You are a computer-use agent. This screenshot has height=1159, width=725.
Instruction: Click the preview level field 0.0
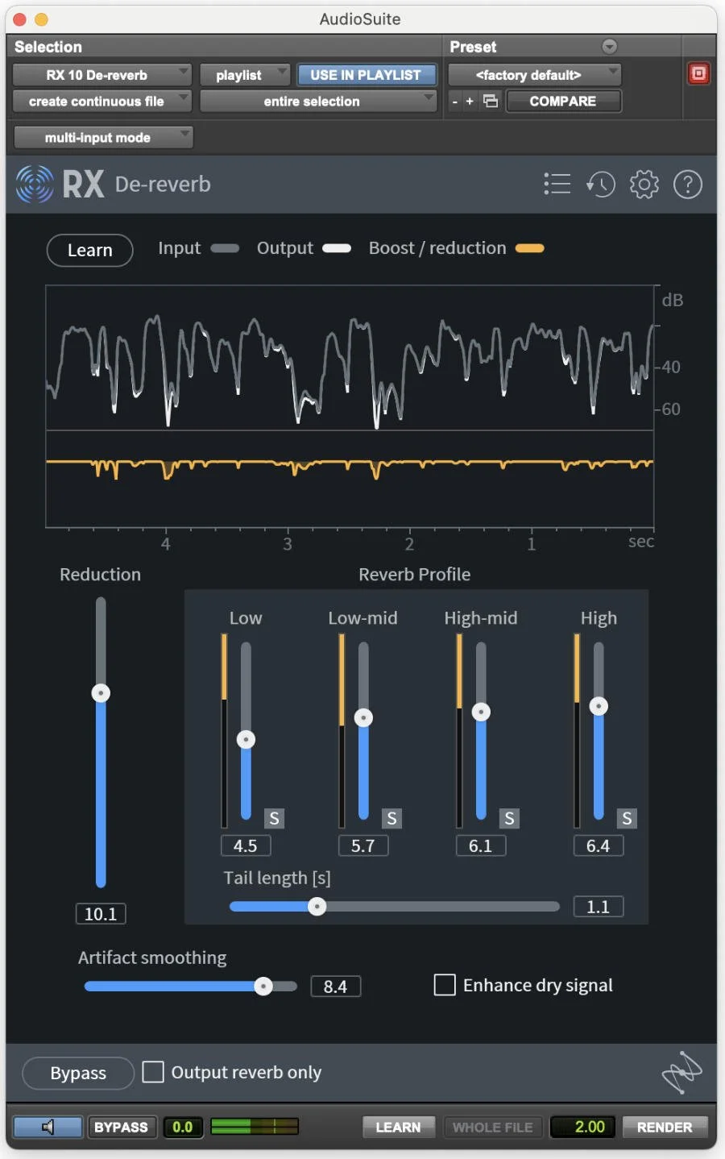pyautogui.click(x=183, y=1127)
